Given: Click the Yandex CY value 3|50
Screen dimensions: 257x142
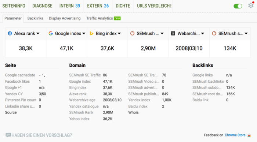Looking at the screenshot, I should click(42, 94).
